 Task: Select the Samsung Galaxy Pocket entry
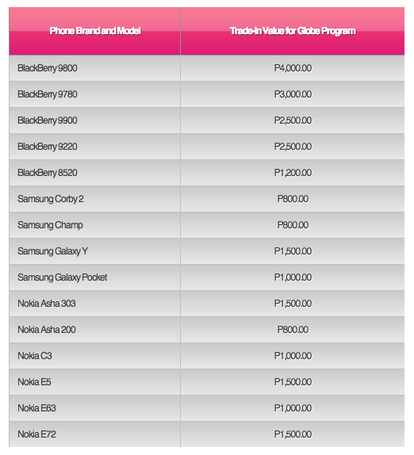click(x=63, y=277)
